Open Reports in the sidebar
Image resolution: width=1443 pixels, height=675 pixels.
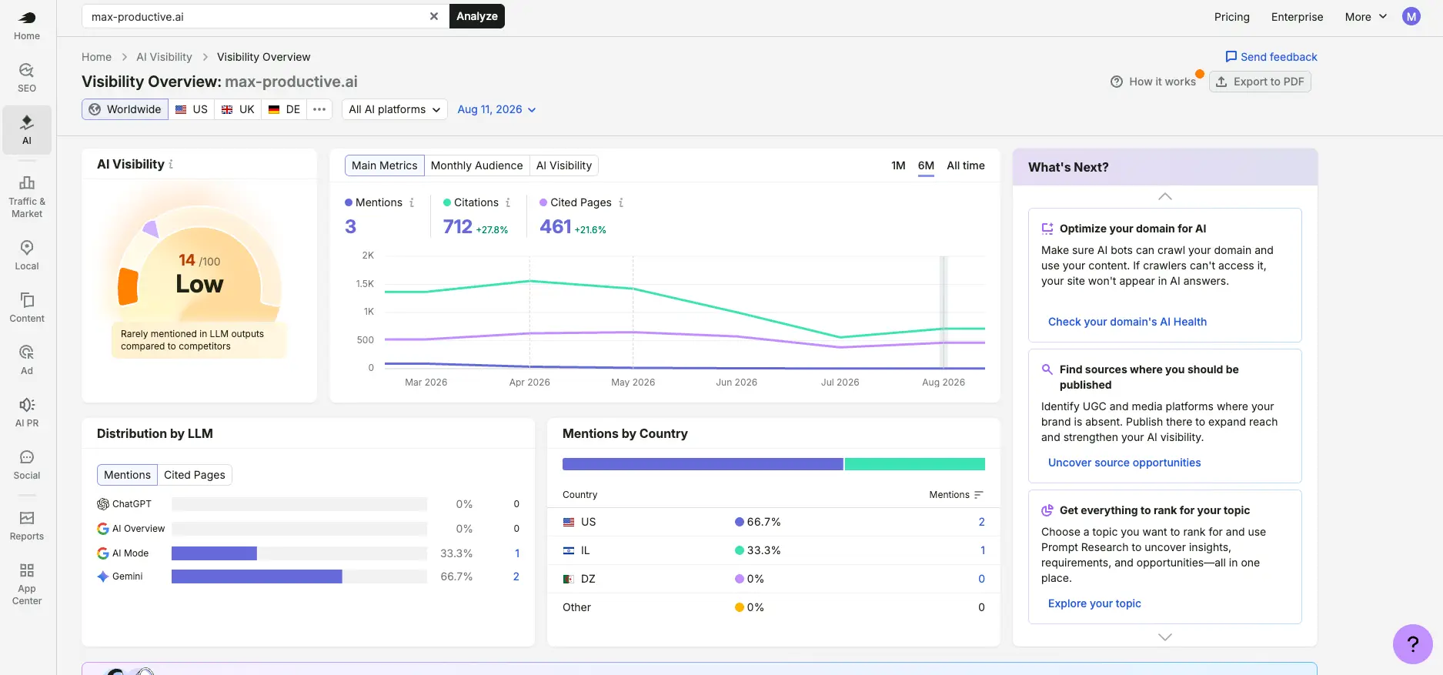(x=27, y=525)
